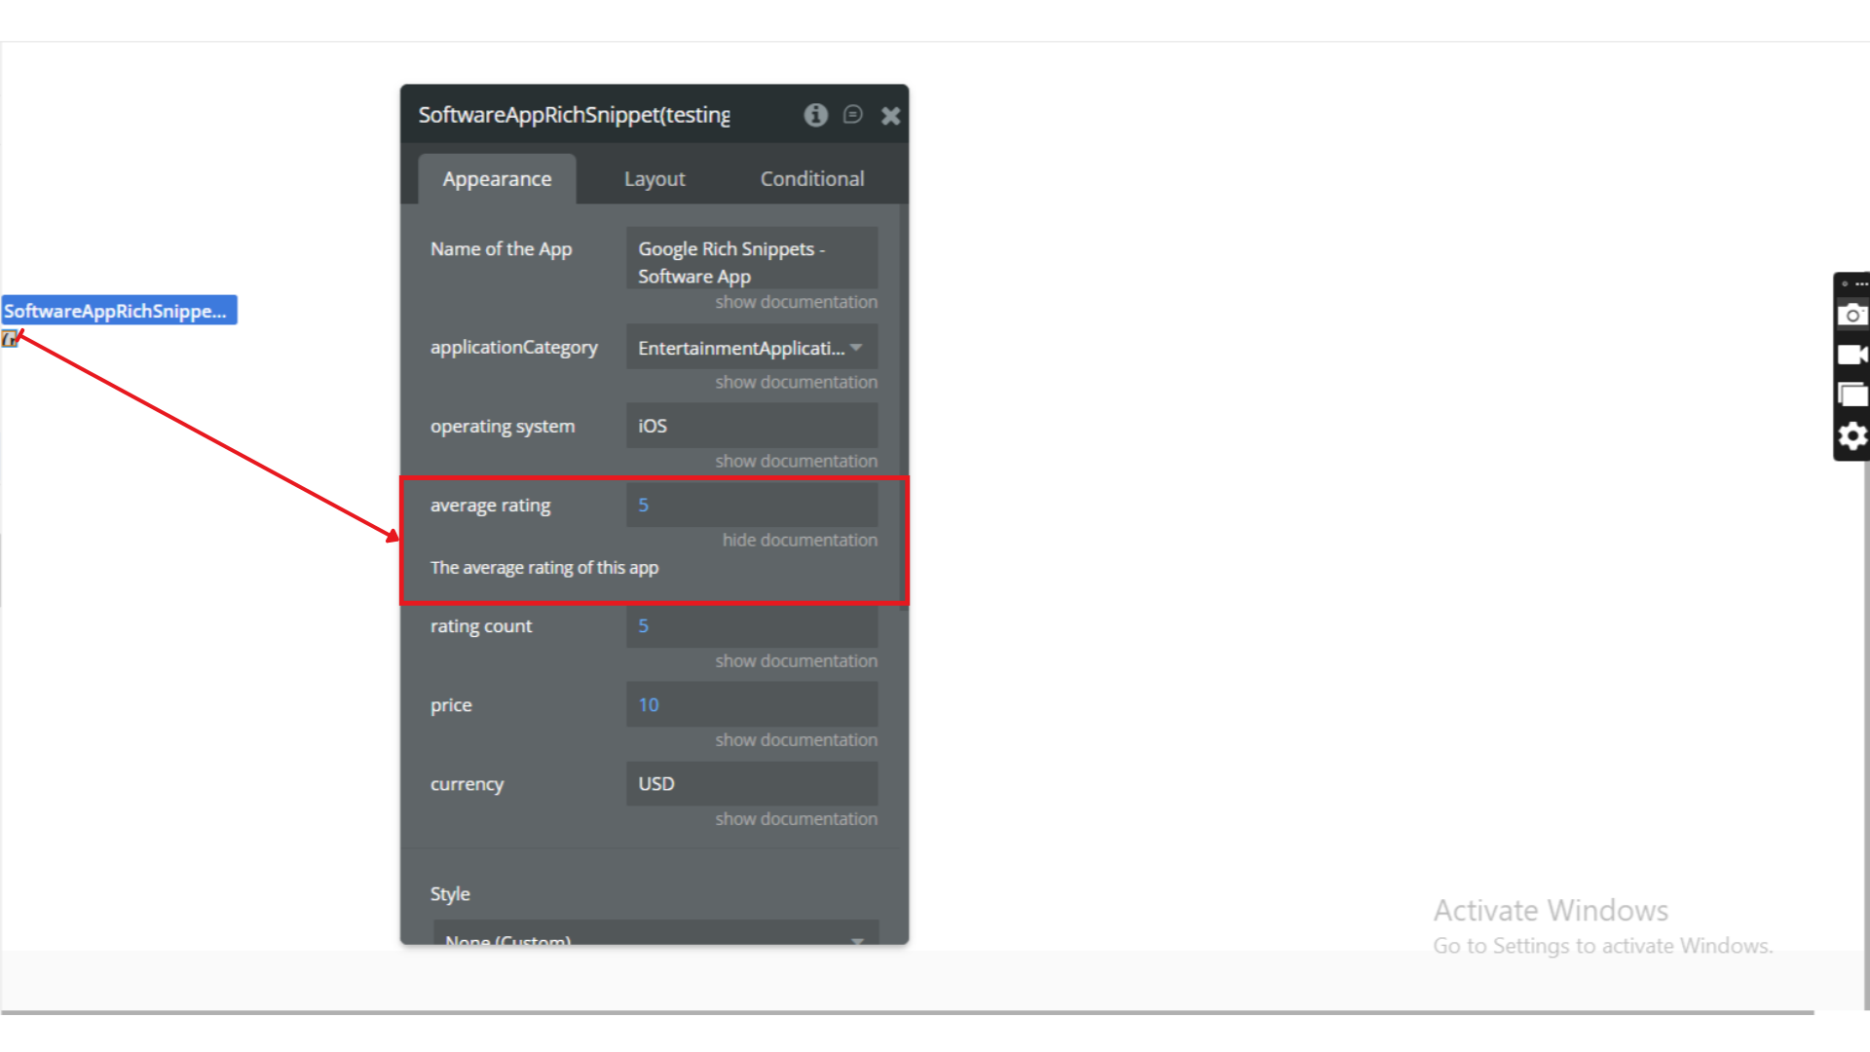Hide documentation for average rating
Screen dimensions: 1870x1052
click(x=800, y=540)
